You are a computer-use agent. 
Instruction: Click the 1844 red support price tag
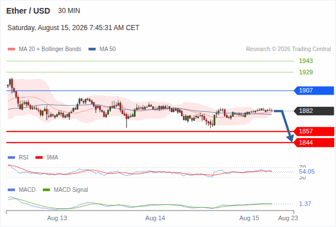click(314, 142)
